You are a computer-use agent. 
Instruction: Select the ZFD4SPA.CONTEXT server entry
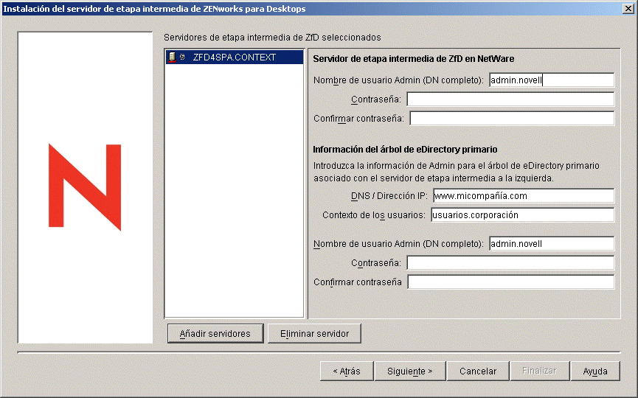click(x=235, y=57)
